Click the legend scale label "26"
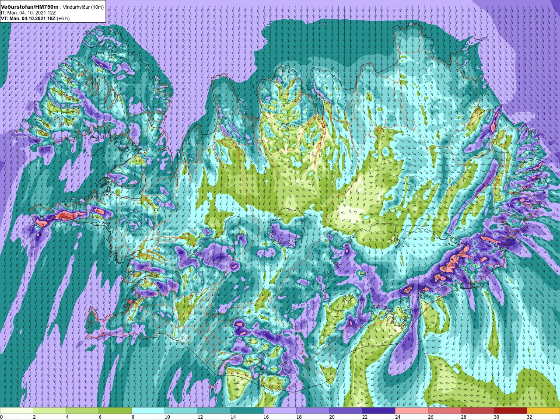The height and width of the screenshot is (420, 560). tap(430, 417)
